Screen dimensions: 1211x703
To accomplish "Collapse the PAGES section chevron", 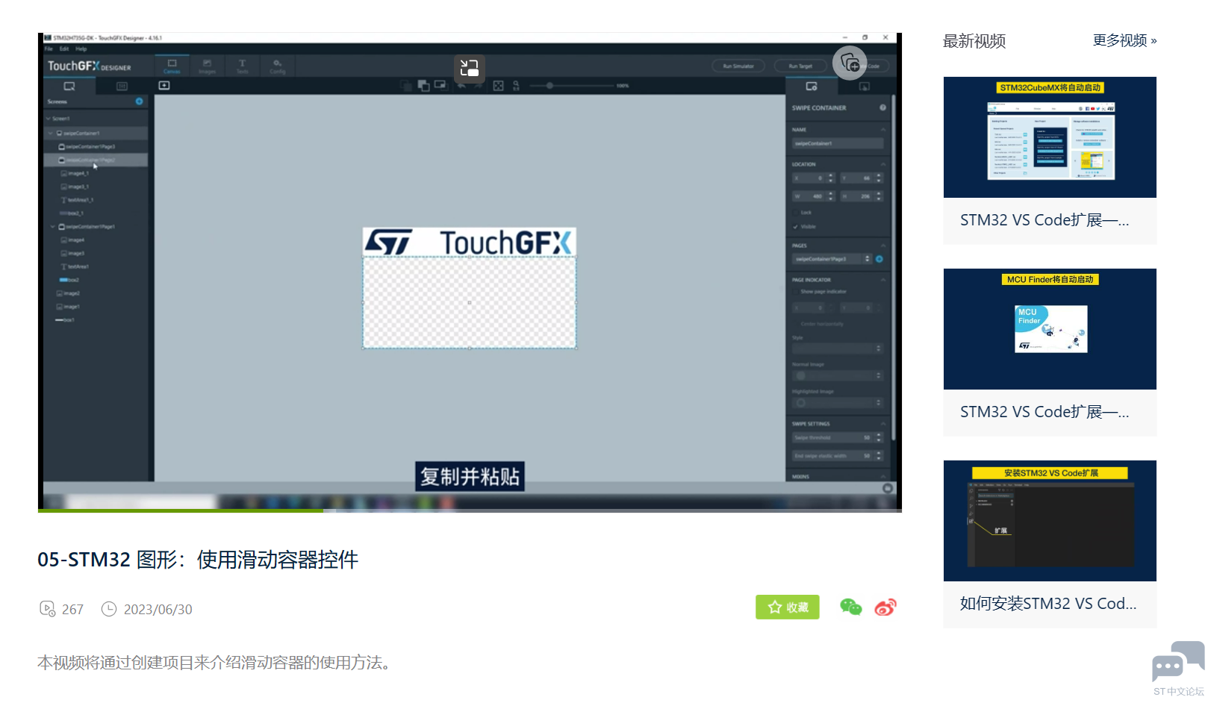I will tap(883, 246).
